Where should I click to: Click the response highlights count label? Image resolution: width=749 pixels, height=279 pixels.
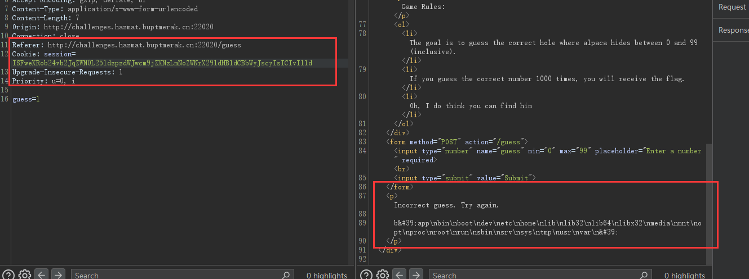(x=685, y=276)
